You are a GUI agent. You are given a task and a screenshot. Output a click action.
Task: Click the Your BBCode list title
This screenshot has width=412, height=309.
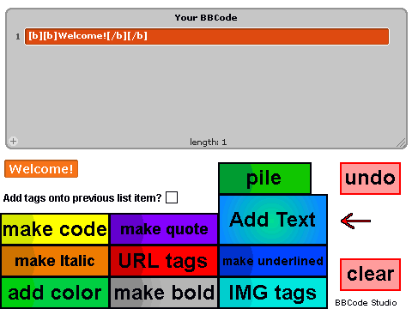click(x=206, y=18)
